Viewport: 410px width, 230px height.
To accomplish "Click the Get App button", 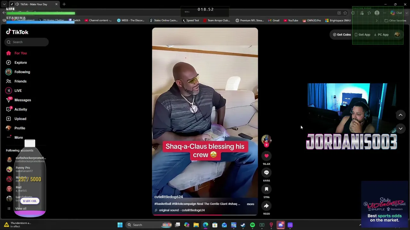I will click(x=362, y=34).
